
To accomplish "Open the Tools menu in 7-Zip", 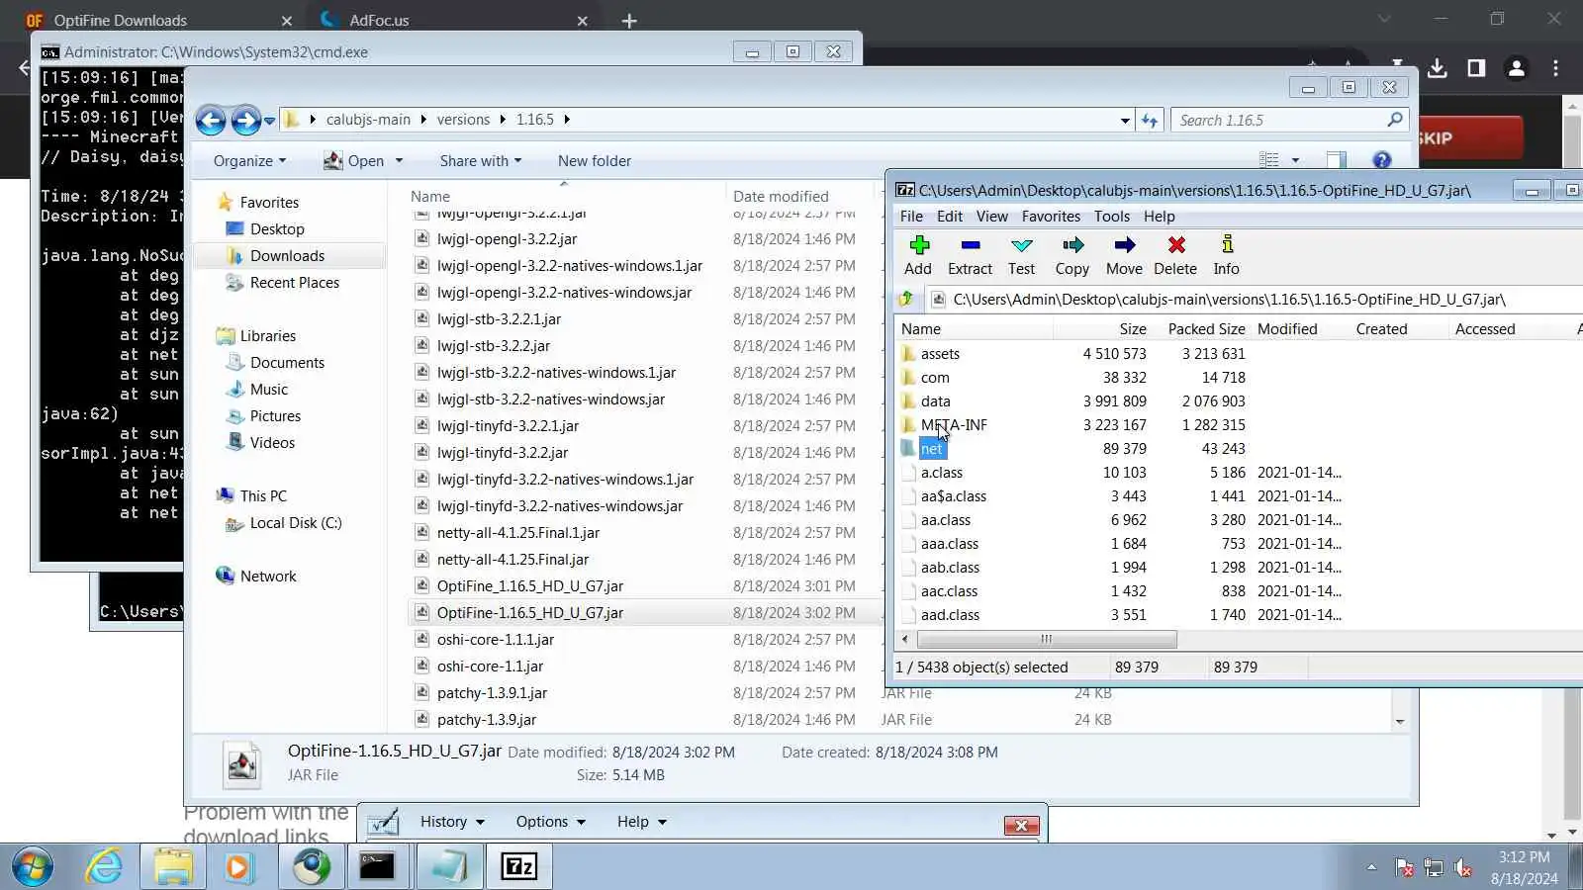I will [x=1112, y=217].
